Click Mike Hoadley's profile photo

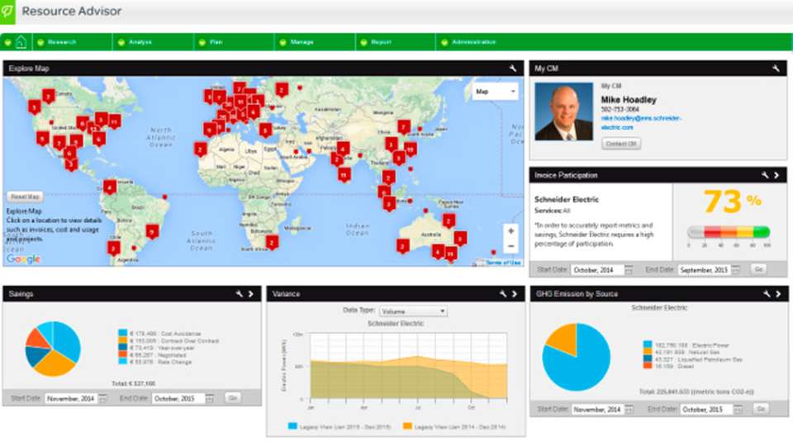pyautogui.click(x=564, y=111)
